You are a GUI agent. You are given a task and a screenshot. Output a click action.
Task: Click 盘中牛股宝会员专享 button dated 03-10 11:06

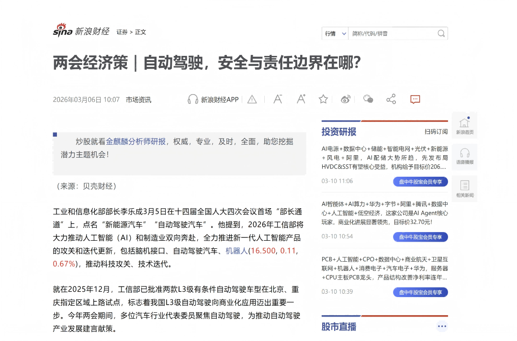[x=420, y=181]
